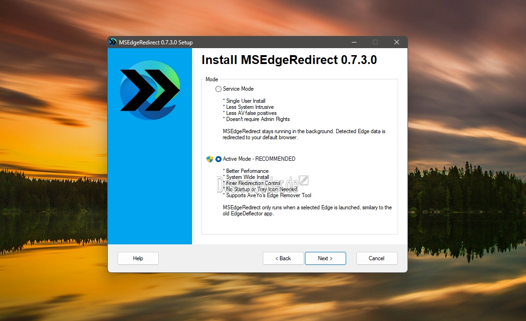The width and height of the screenshot is (526, 321).
Task: Click the MSEdgeRedirect title bar icon
Action: pyautogui.click(x=113, y=42)
